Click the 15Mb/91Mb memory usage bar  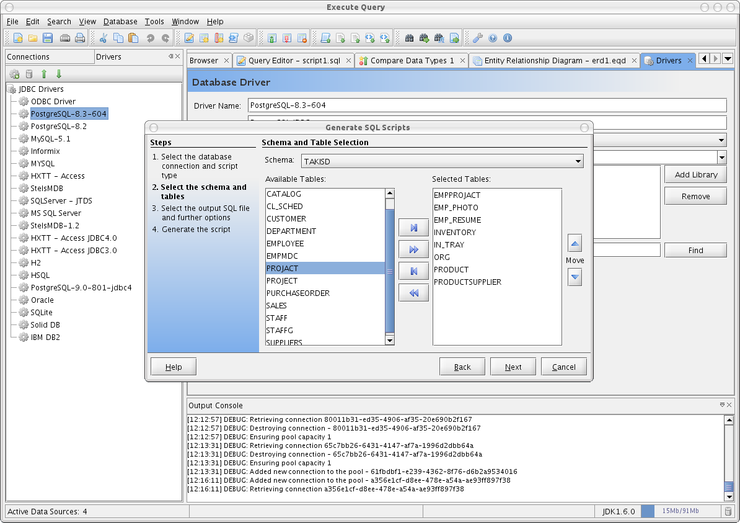pos(680,511)
